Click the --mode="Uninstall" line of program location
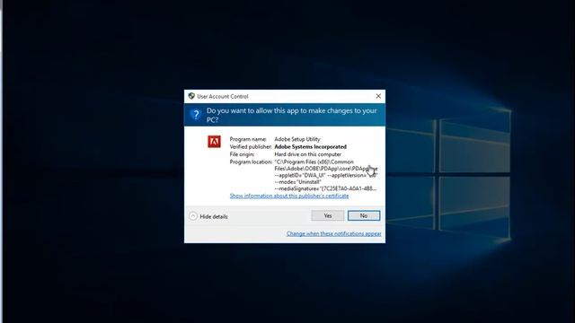 point(297,182)
